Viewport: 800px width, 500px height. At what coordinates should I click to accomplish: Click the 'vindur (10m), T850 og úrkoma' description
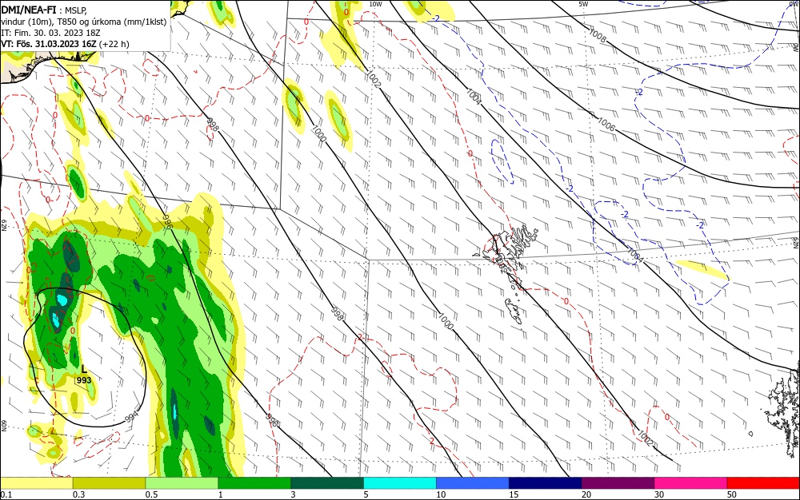(84, 22)
